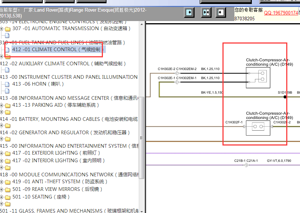This screenshot has height=213, width=300.
Task: Select 417-01 EXTERIOR LIGHTING tree item
Action: (x=56, y=153)
